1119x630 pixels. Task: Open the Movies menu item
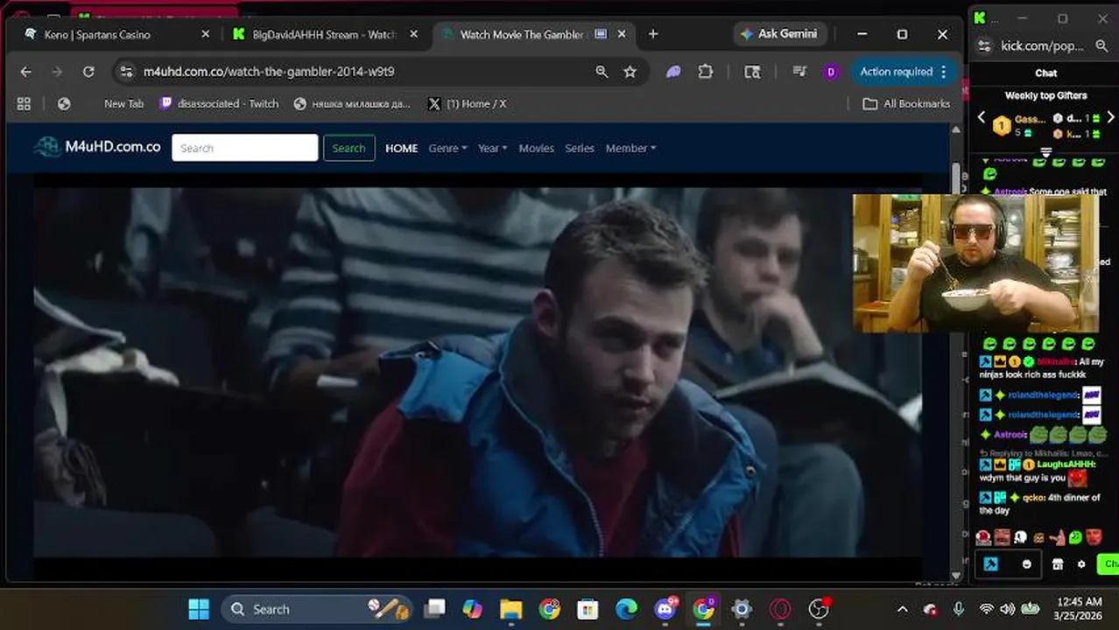tap(536, 148)
